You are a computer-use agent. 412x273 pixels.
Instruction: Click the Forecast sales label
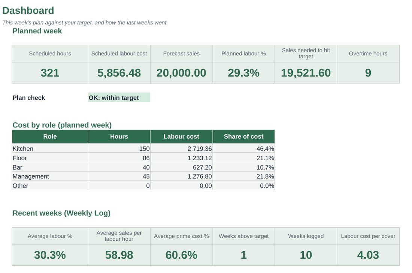[x=181, y=54]
